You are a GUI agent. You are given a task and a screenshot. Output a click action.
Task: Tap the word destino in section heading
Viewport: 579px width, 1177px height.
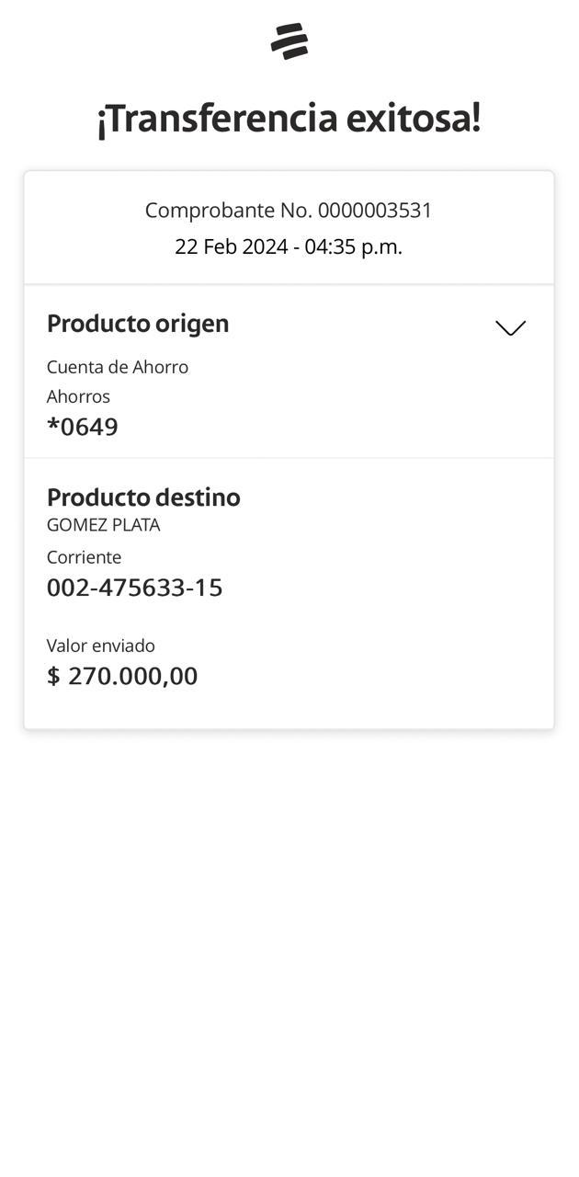pos(198,497)
